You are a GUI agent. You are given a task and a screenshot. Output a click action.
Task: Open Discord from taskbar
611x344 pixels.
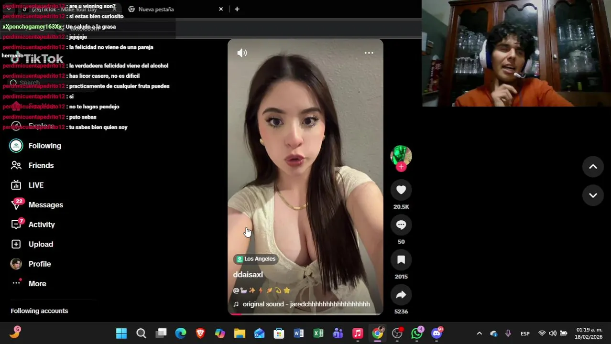click(436, 333)
